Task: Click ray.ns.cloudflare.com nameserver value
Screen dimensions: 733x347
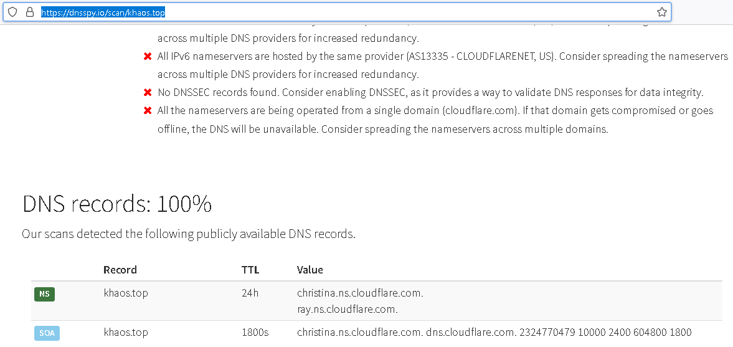Action: coord(348,309)
